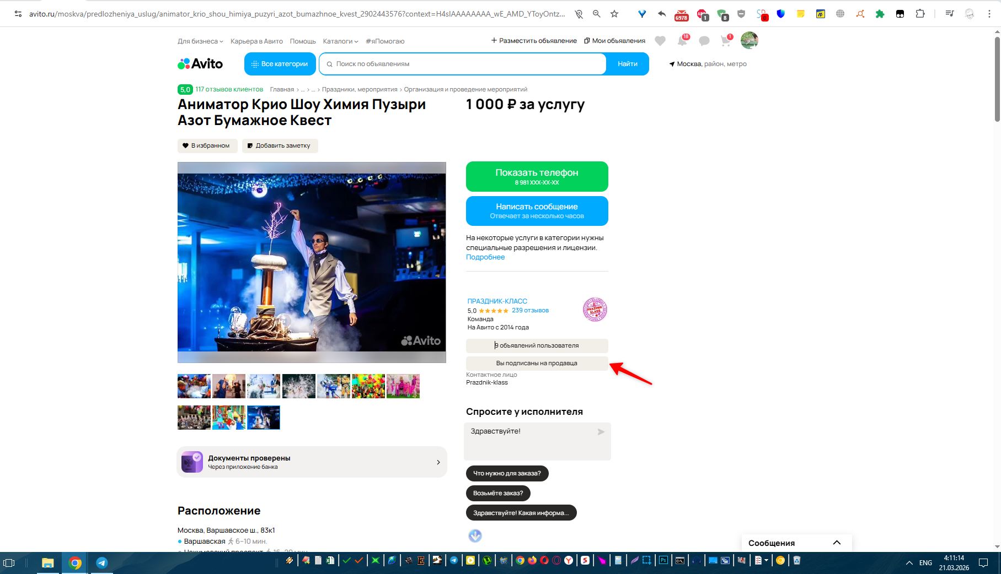The image size is (1001, 574).
Task: Open 'Мои объявления' in header
Action: tap(614, 41)
